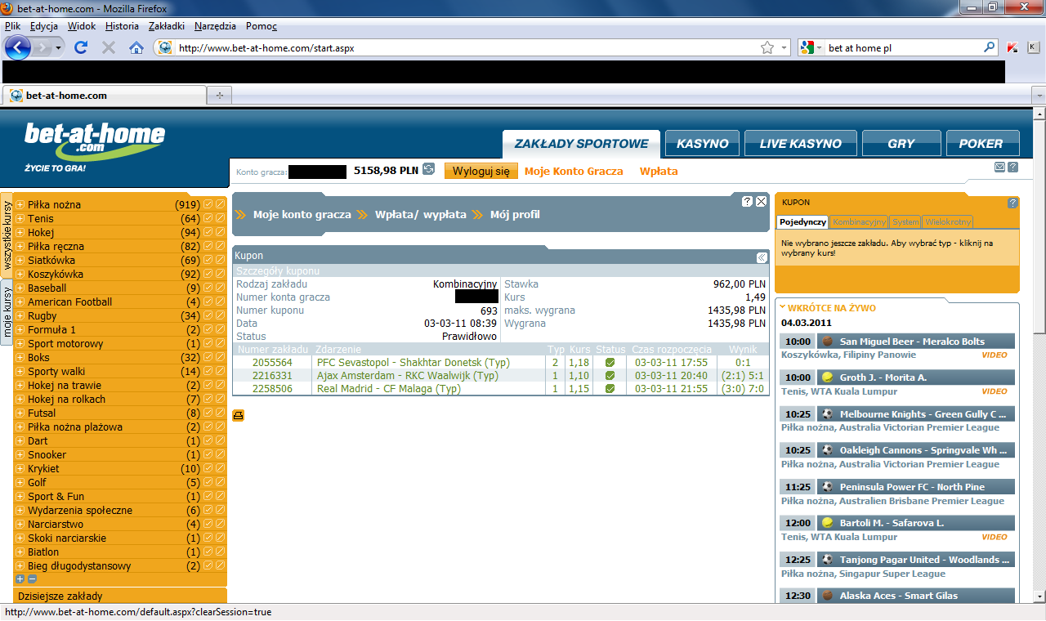The image size is (1046, 621).
Task: Expand the Piłka nożna sport category
Action: pyautogui.click(x=20, y=205)
